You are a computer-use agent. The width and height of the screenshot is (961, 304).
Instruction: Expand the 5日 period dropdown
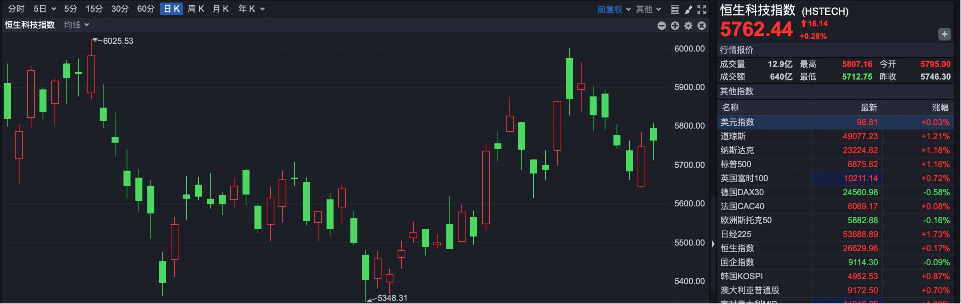[x=44, y=9]
